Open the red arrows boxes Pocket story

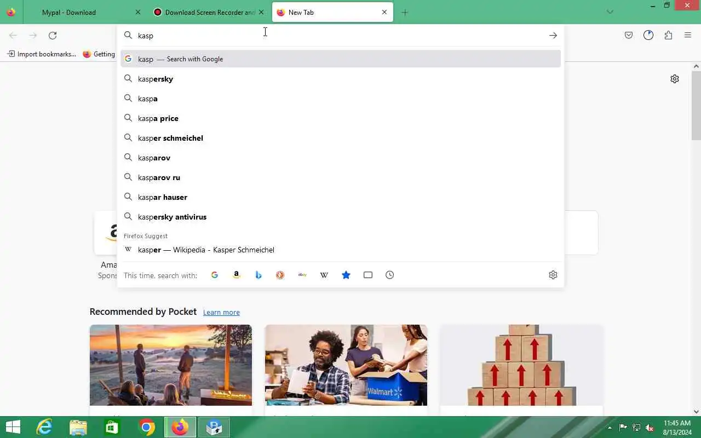click(x=521, y=365)
